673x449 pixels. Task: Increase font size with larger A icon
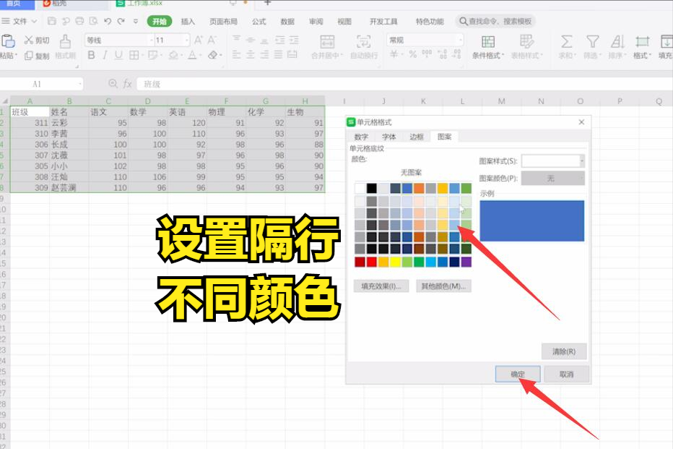[x=199, y=40]
